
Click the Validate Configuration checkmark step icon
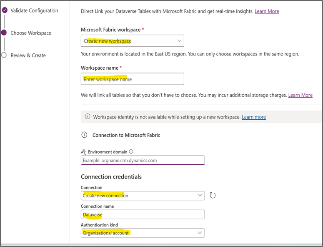tap(4, 10)
